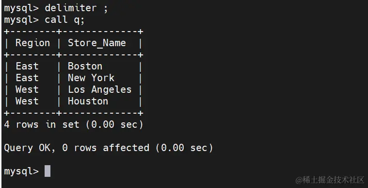Click the Region column header

[32, 43]
